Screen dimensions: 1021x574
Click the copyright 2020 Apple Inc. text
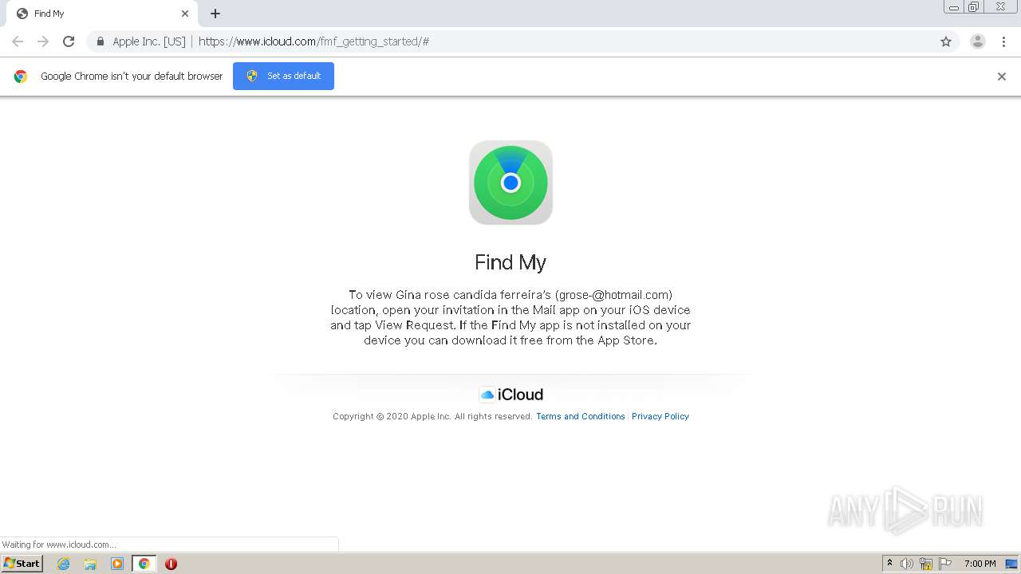click(432, 416)
